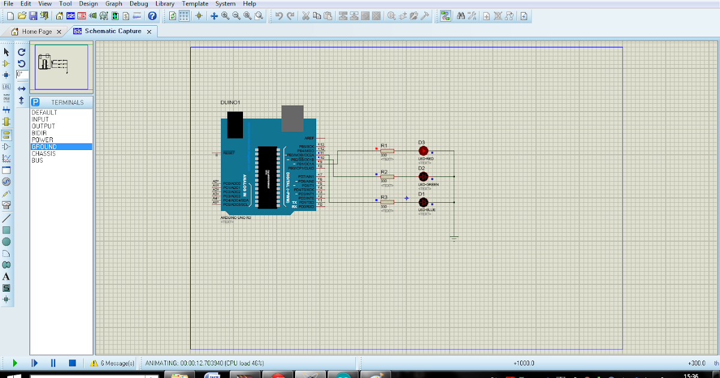Screen dimensions: 720x378
Task: Choose Graph mode tool
Action: (7, 158)
